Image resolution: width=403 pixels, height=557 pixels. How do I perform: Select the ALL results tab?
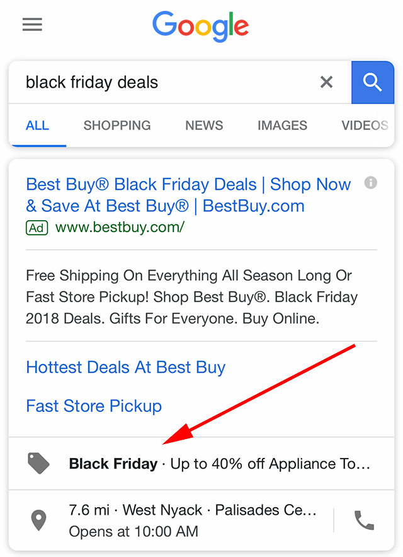37,126
